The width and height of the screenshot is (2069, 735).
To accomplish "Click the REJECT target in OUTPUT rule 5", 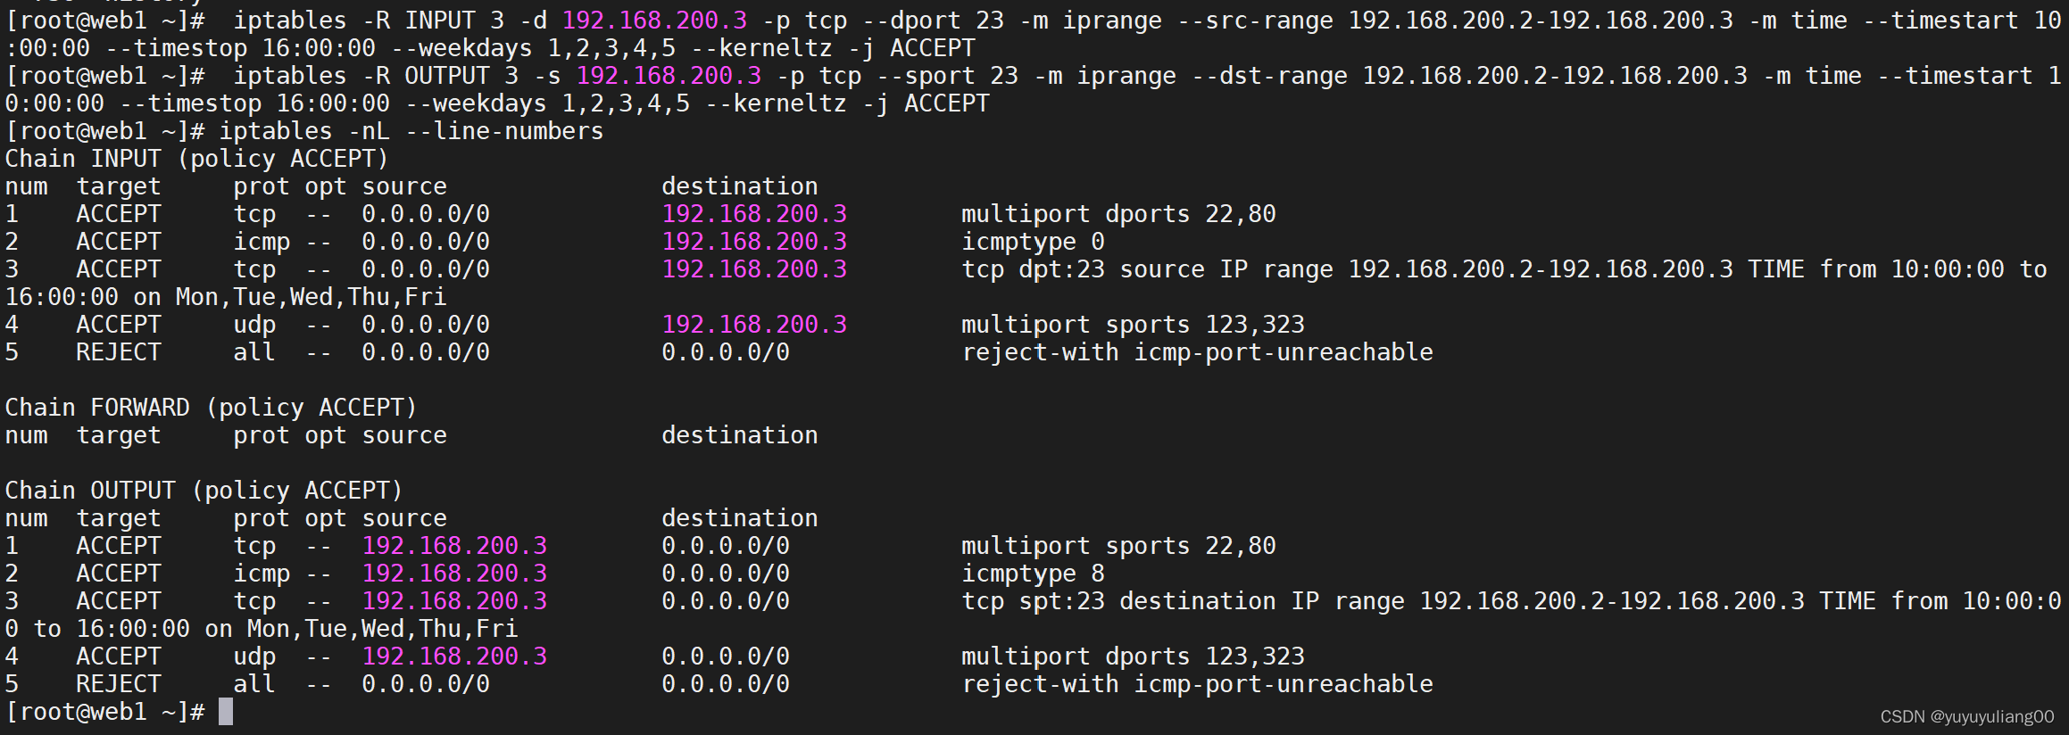I will click(x=119, y=684).
